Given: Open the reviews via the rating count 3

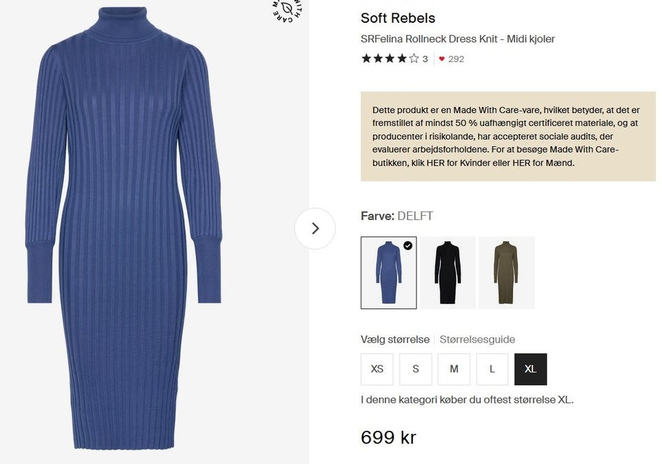Looking at the screenshot, I should pyautogui.click(x=425, y=59).
